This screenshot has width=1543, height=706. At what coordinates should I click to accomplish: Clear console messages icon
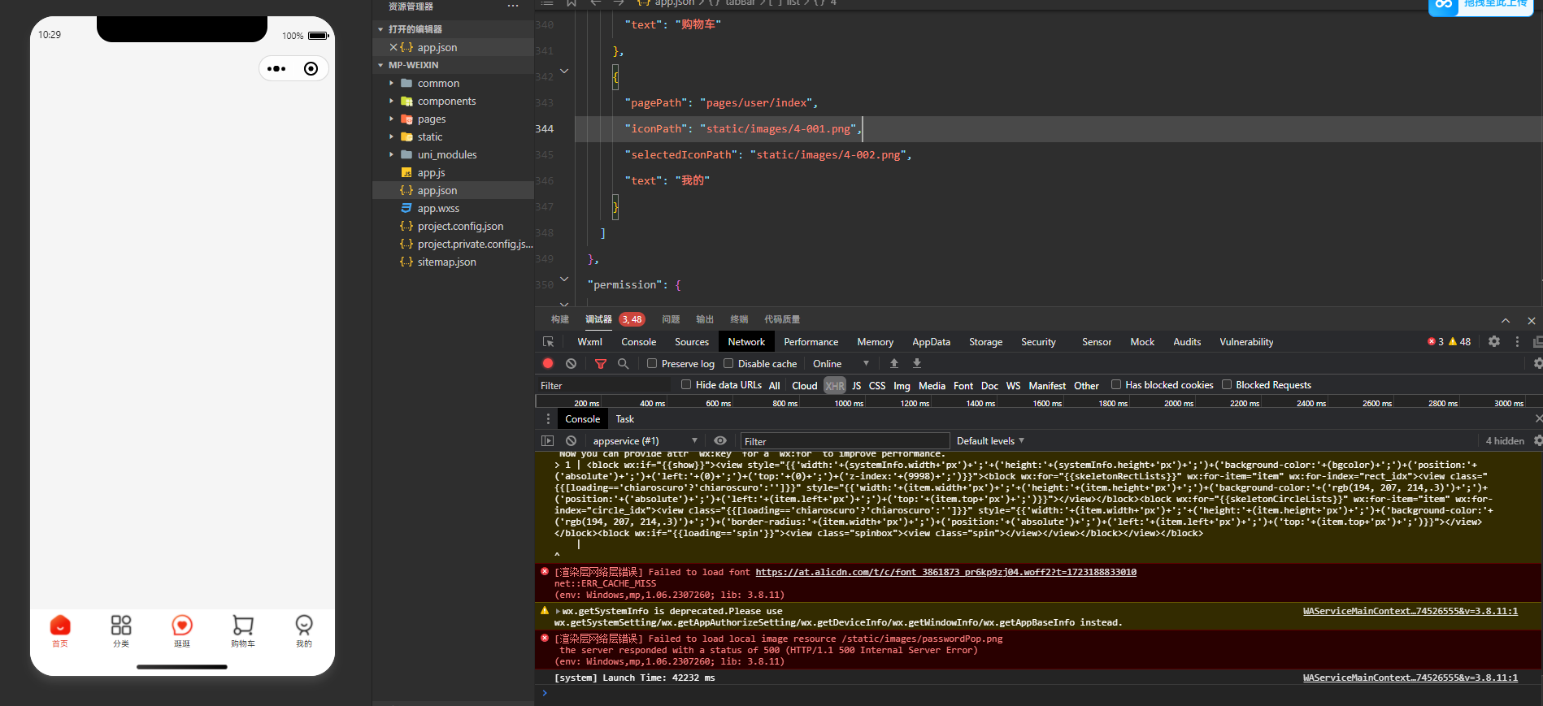point(572,441)
